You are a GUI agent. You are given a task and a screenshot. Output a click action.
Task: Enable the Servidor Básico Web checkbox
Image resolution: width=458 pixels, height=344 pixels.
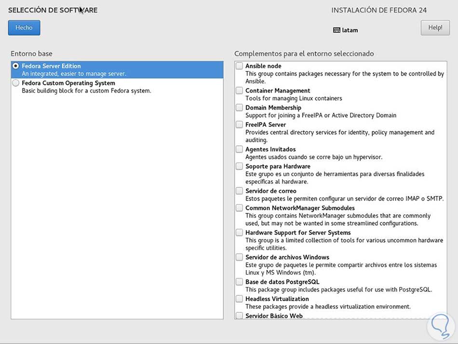239,316
